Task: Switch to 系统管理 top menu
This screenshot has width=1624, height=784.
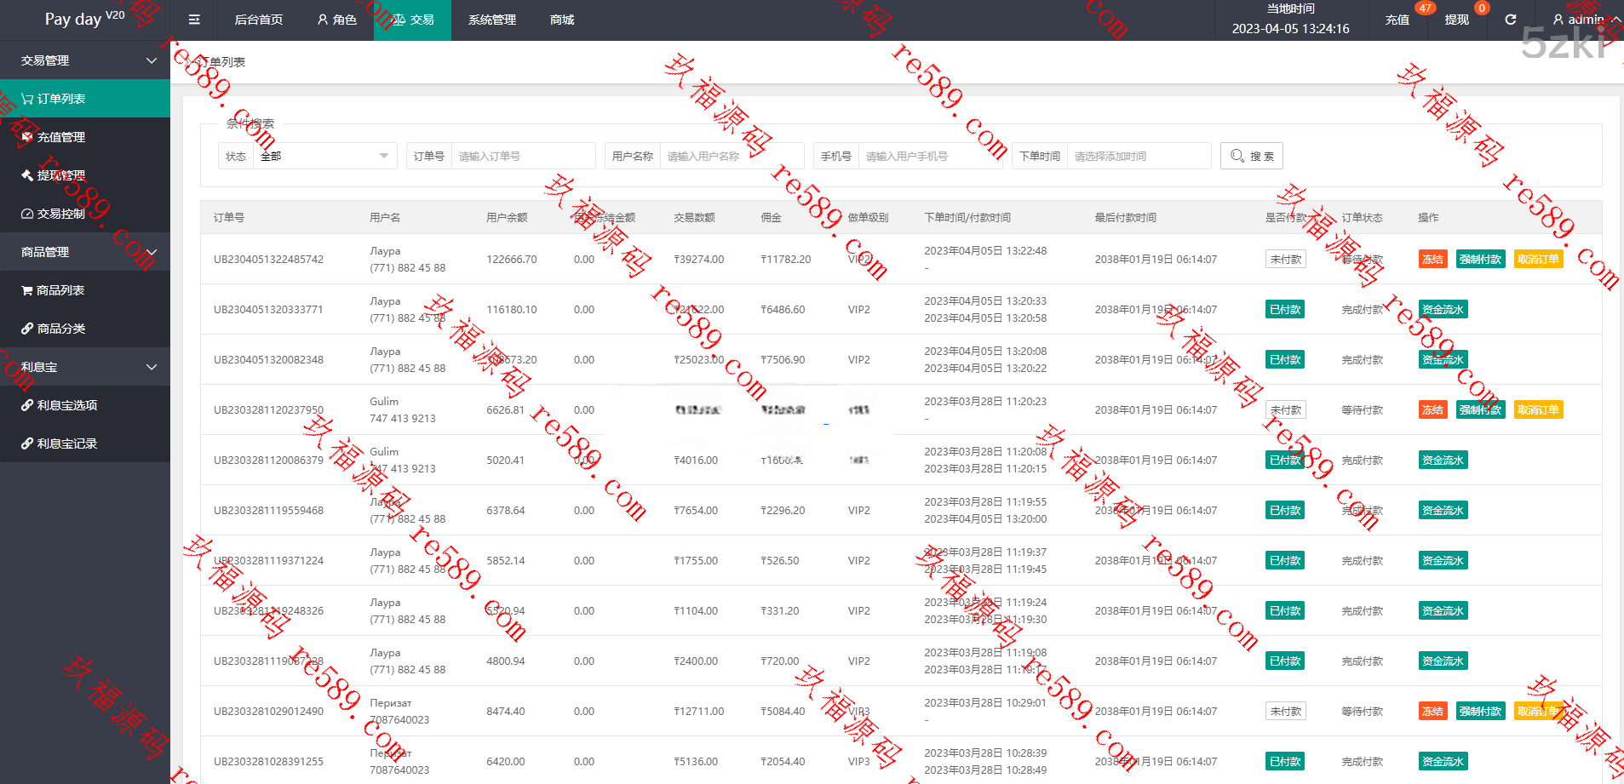Action: point(491,20)
